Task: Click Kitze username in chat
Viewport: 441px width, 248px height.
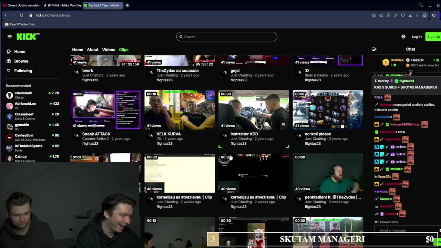Action: 379,97
